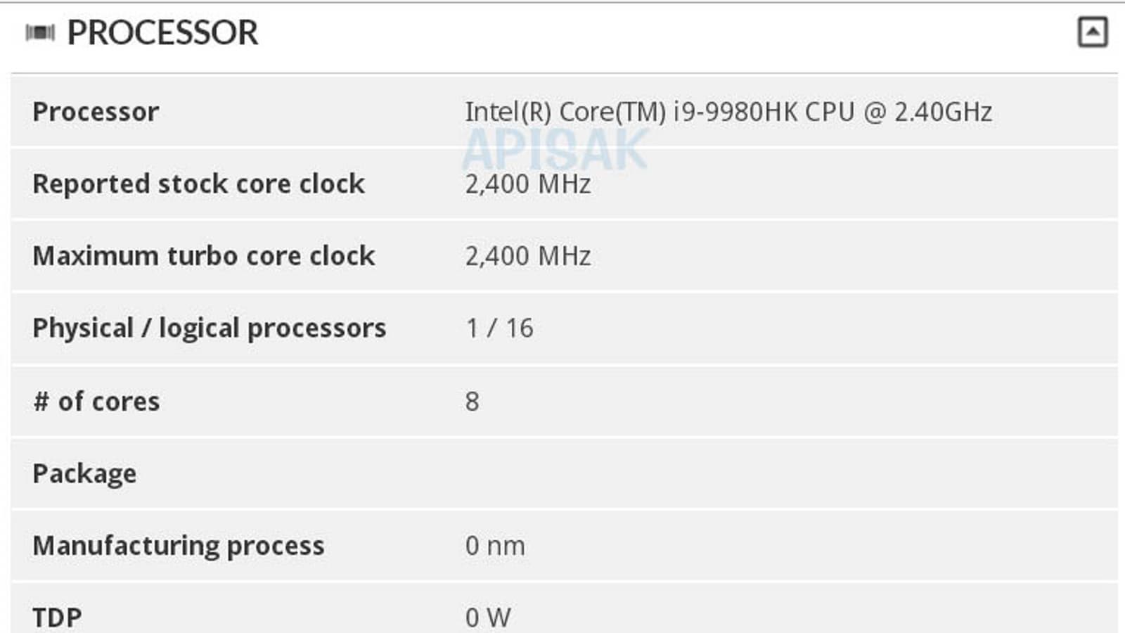
Task: Select the Package row label
Action: coord(84,474)
